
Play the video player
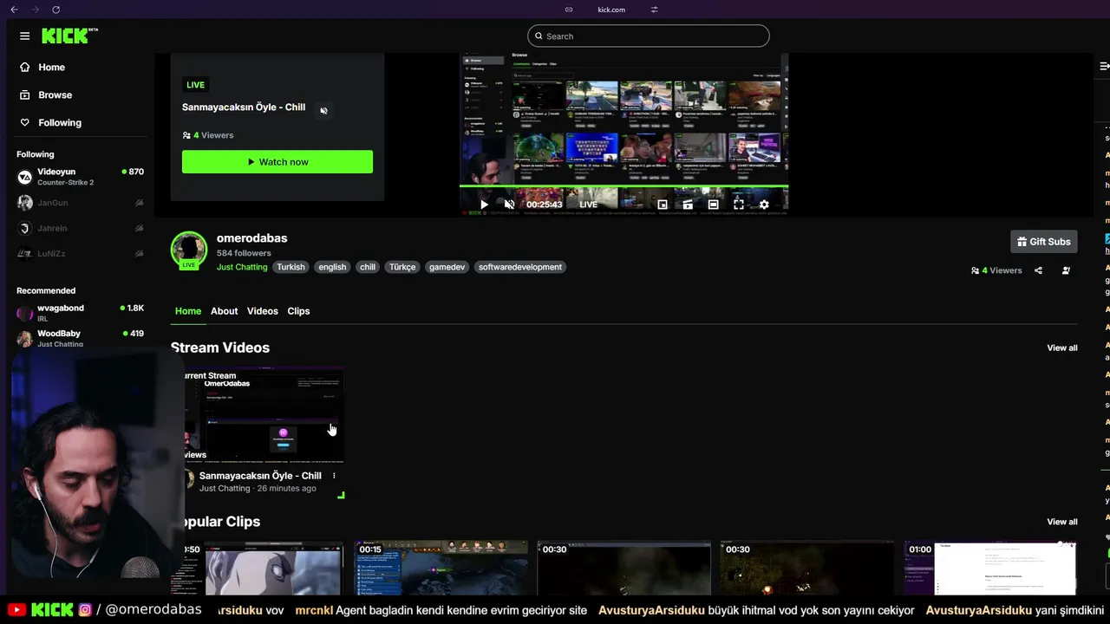[x=484, y=205]
